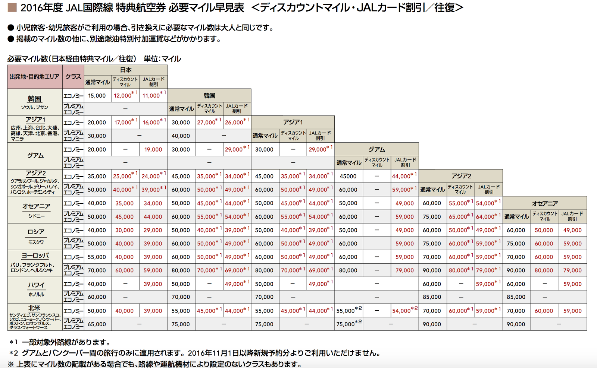This screenshot has height=368, width=597.
Task: Click the 'ソウル、プサン' city text
Action: [34, 107]
